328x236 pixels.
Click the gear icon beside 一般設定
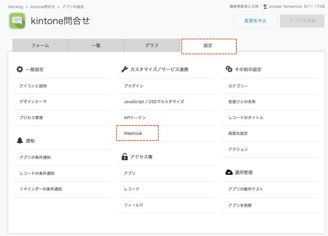[20, 69]
